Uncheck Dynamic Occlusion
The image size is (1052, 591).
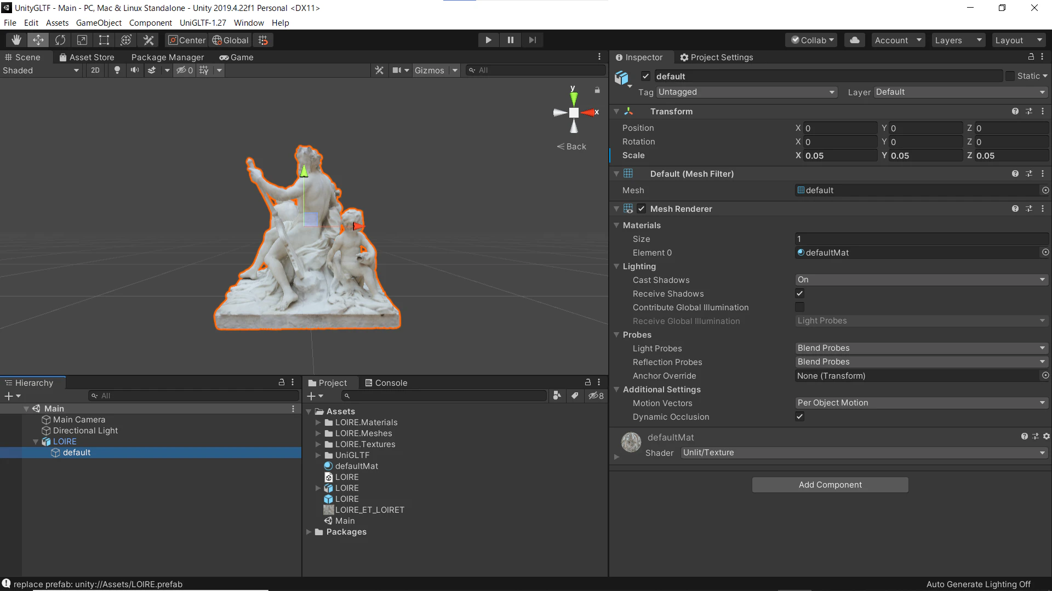point(800,416)
